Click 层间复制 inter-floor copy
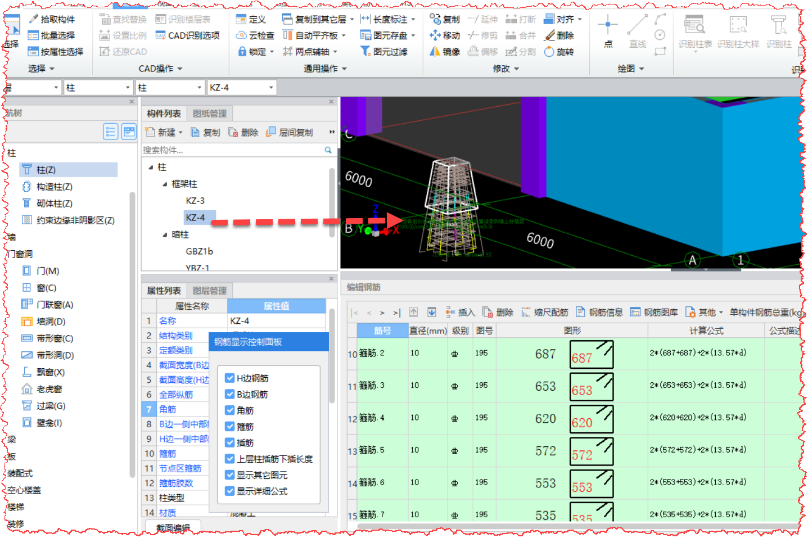This screenshot has height=538, width=808. click(290, 133)
